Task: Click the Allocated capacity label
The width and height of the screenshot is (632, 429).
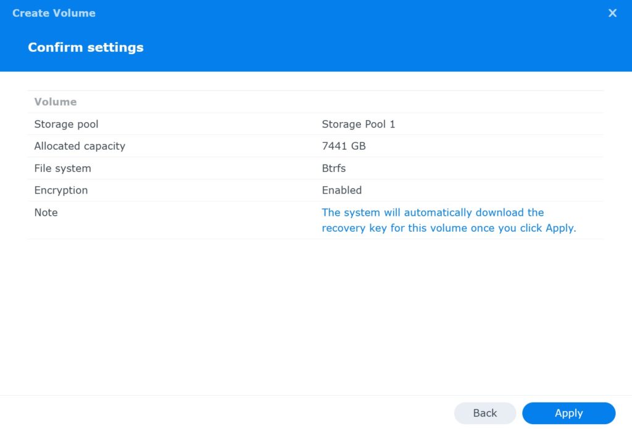Action: (x=80, y=146)
